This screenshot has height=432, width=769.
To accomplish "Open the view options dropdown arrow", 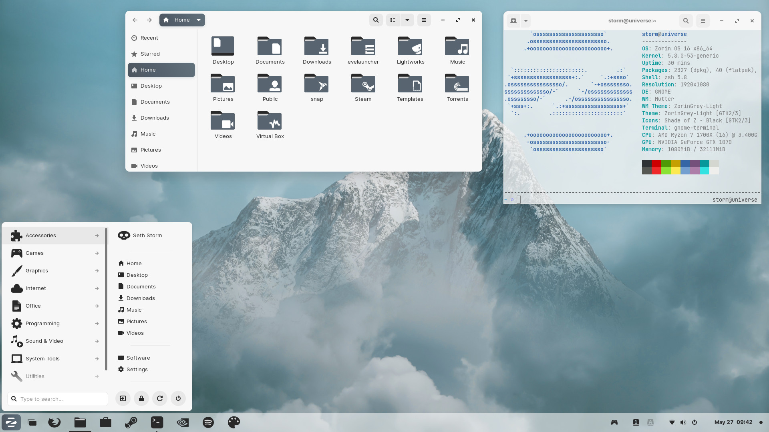I will [407, 20].
